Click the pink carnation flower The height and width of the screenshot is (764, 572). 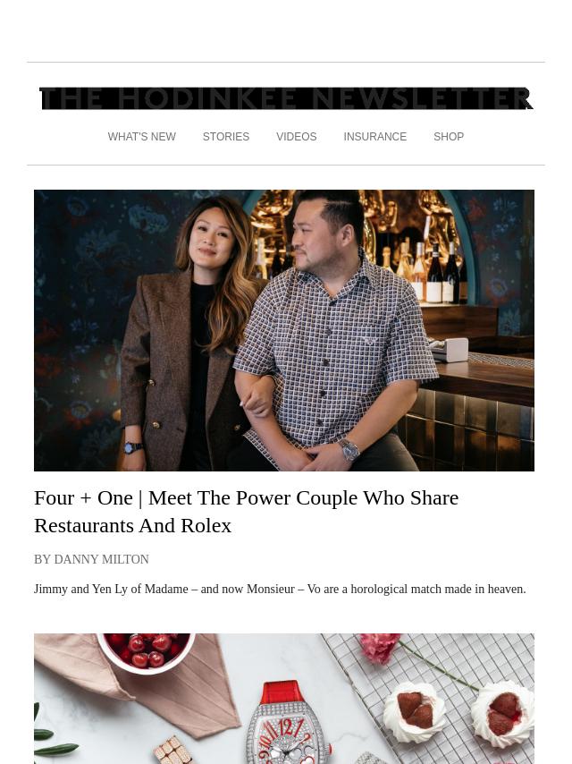tap(381, 648)
